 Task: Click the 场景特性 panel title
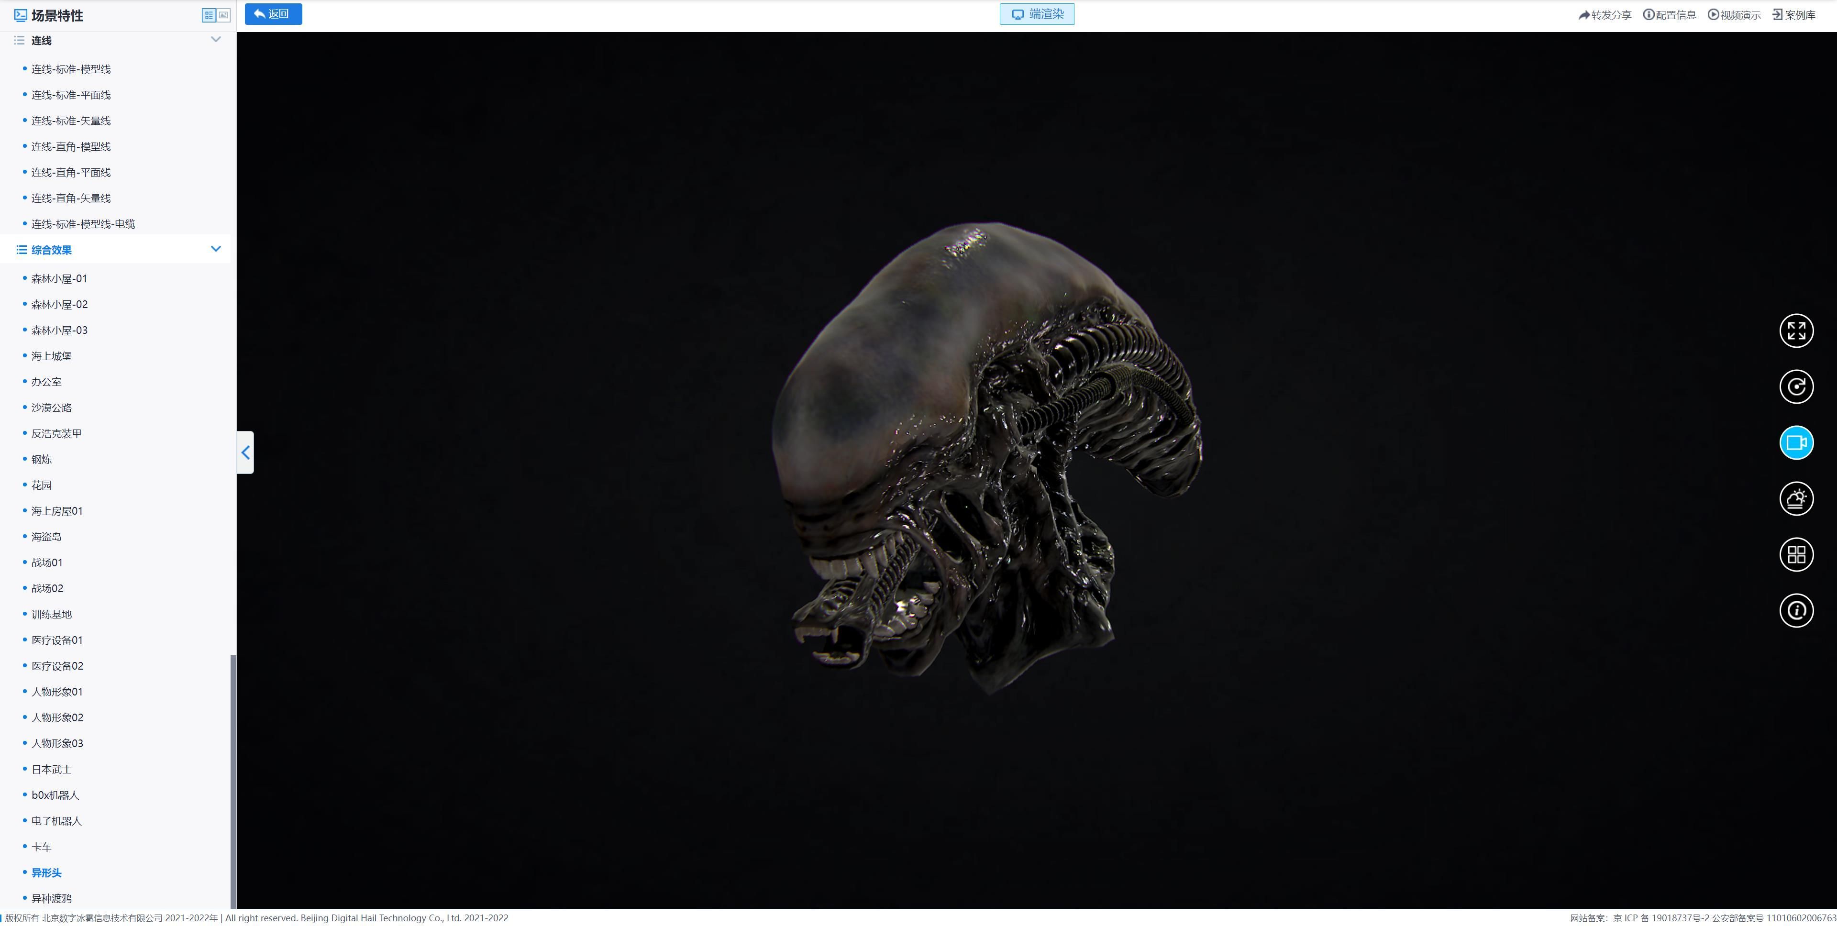[x=57, y=15]
